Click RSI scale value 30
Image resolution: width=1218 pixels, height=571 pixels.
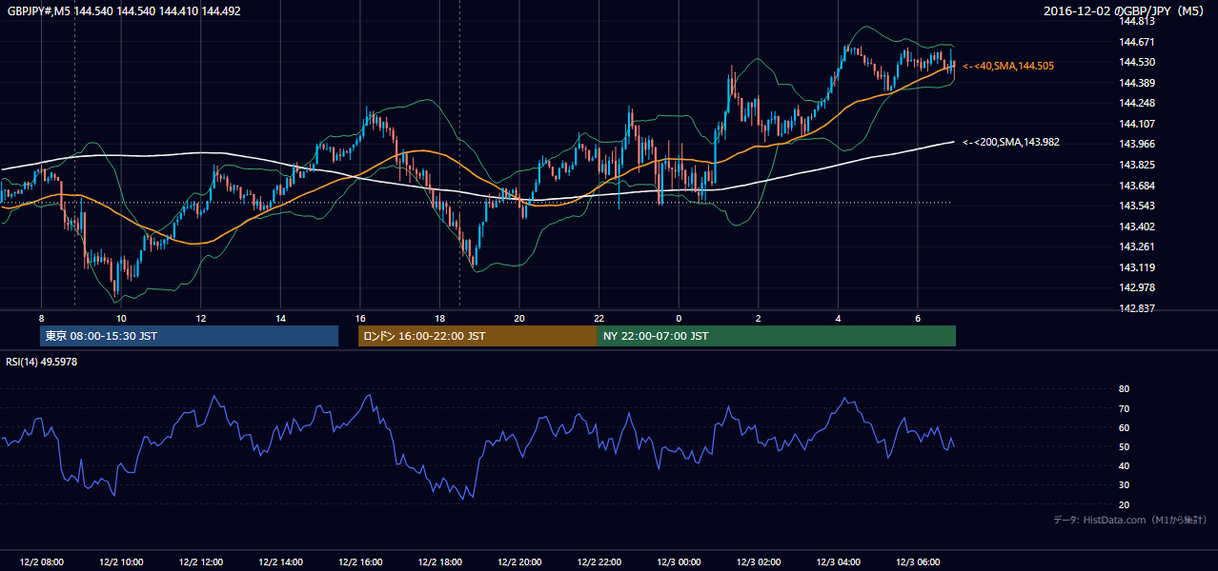pyautogui.click(x=1125, y=485)
